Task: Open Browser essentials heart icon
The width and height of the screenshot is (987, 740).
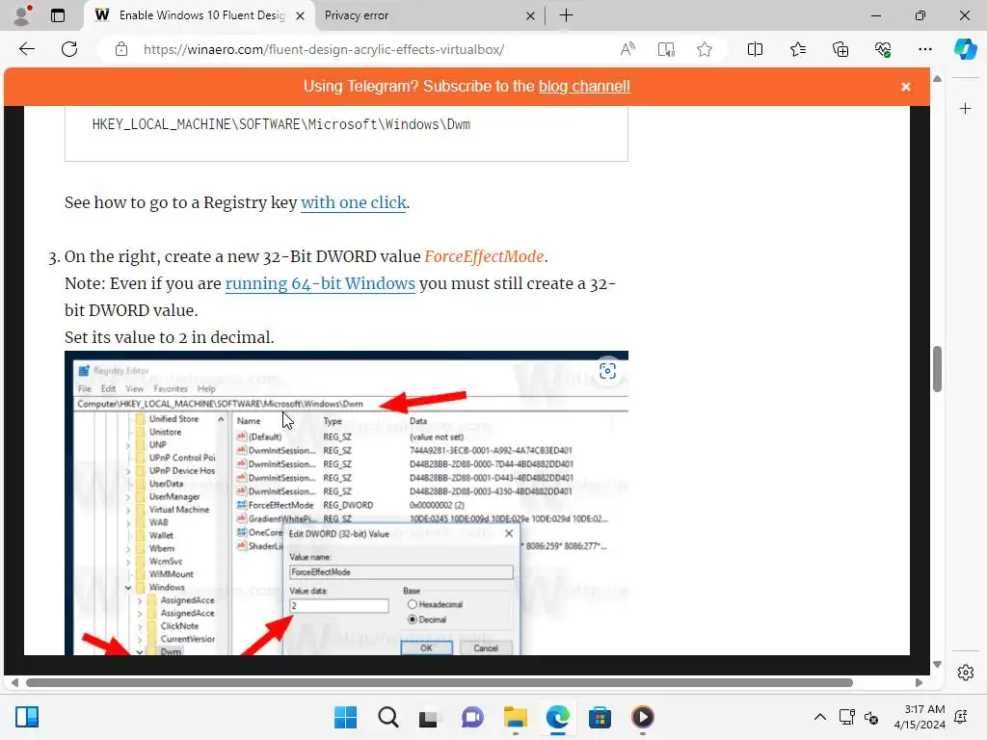Action: pyautogui.click(x=883, y=49)
